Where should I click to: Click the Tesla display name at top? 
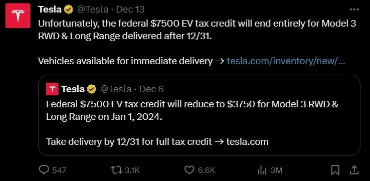tap(50, 10)
